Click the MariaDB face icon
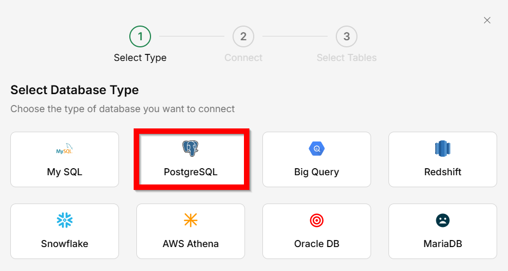The width and height of the screenshot is (508, 271). pos(443,220)
